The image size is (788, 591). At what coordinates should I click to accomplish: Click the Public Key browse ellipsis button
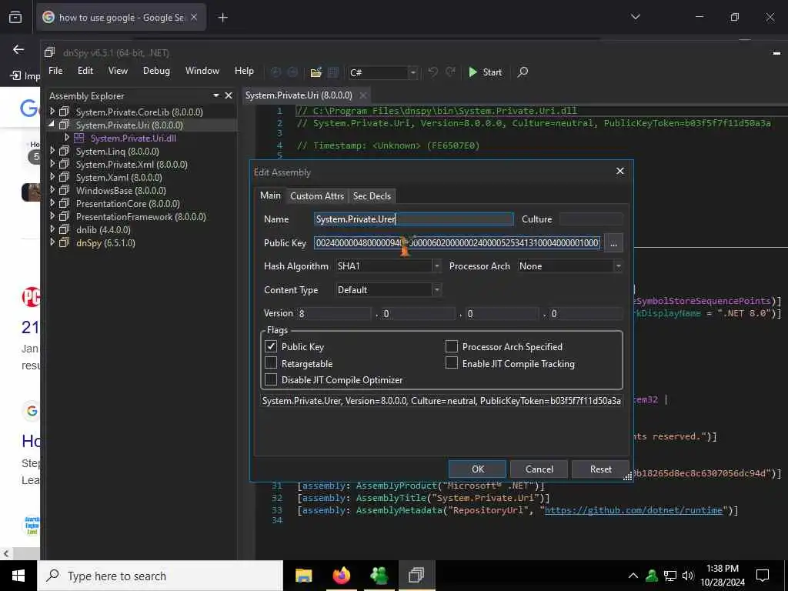[613, 243]
